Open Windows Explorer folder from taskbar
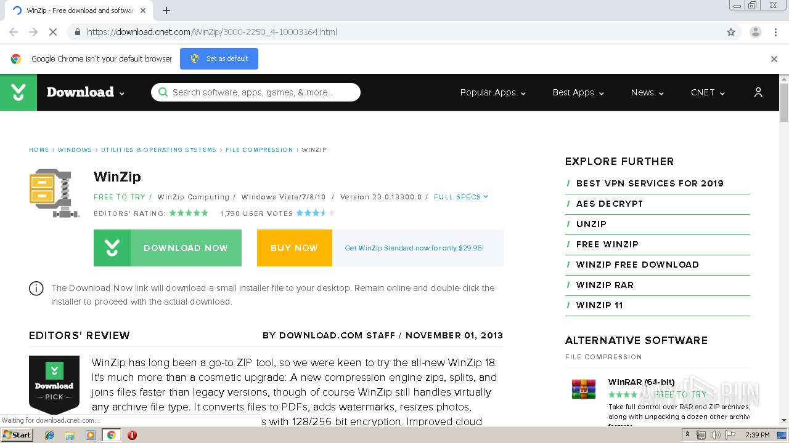The image size is (789, 443). [70, 435]
